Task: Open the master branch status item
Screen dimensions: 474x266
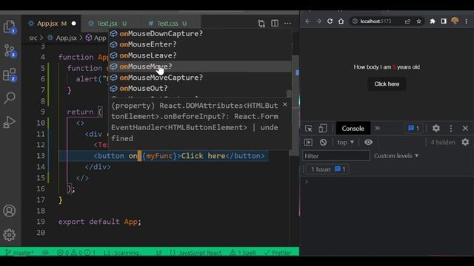Action: [x=20, y=253]
